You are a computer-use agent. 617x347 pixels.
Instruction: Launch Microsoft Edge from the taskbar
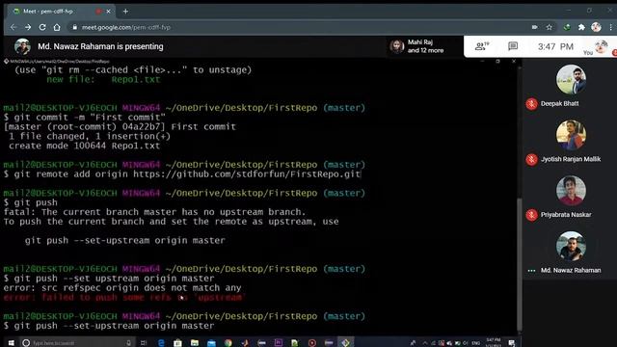coord(161,343)
